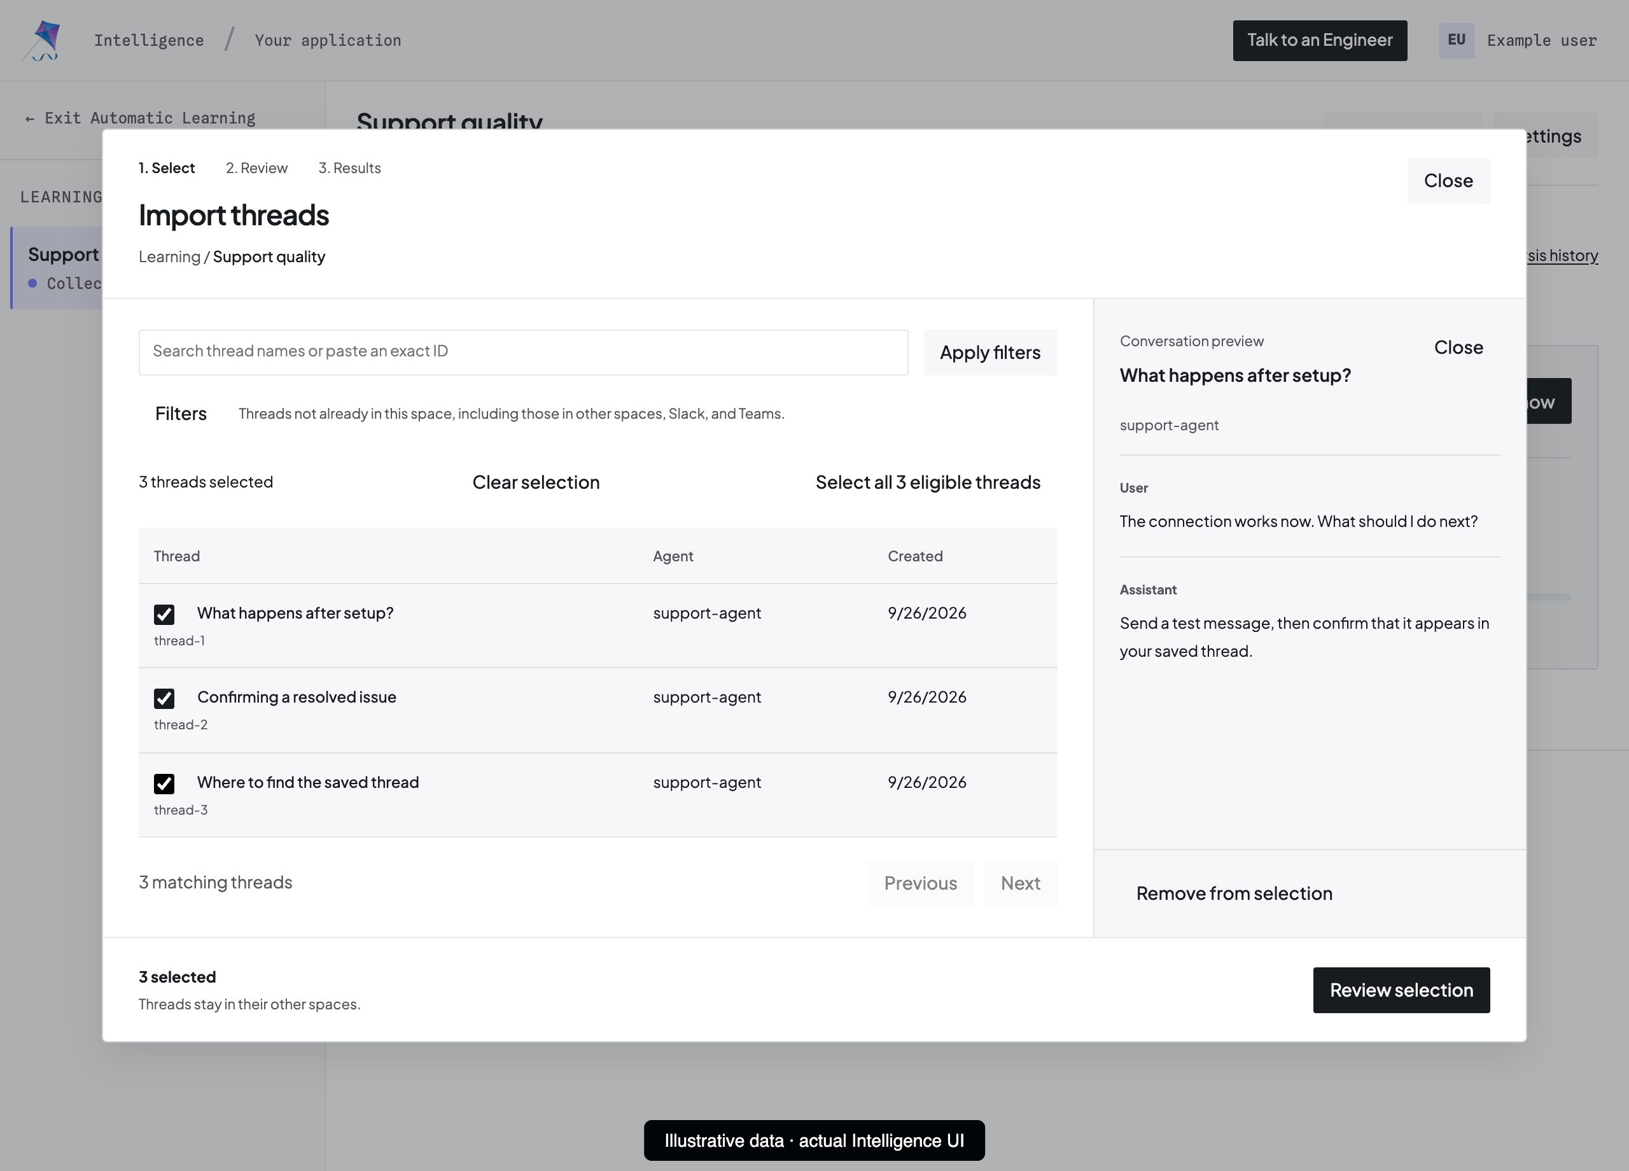The width and height of the screenshot is (1629, 1171).
Task: Click the kite logo icon
Action: tap(41, 40)
